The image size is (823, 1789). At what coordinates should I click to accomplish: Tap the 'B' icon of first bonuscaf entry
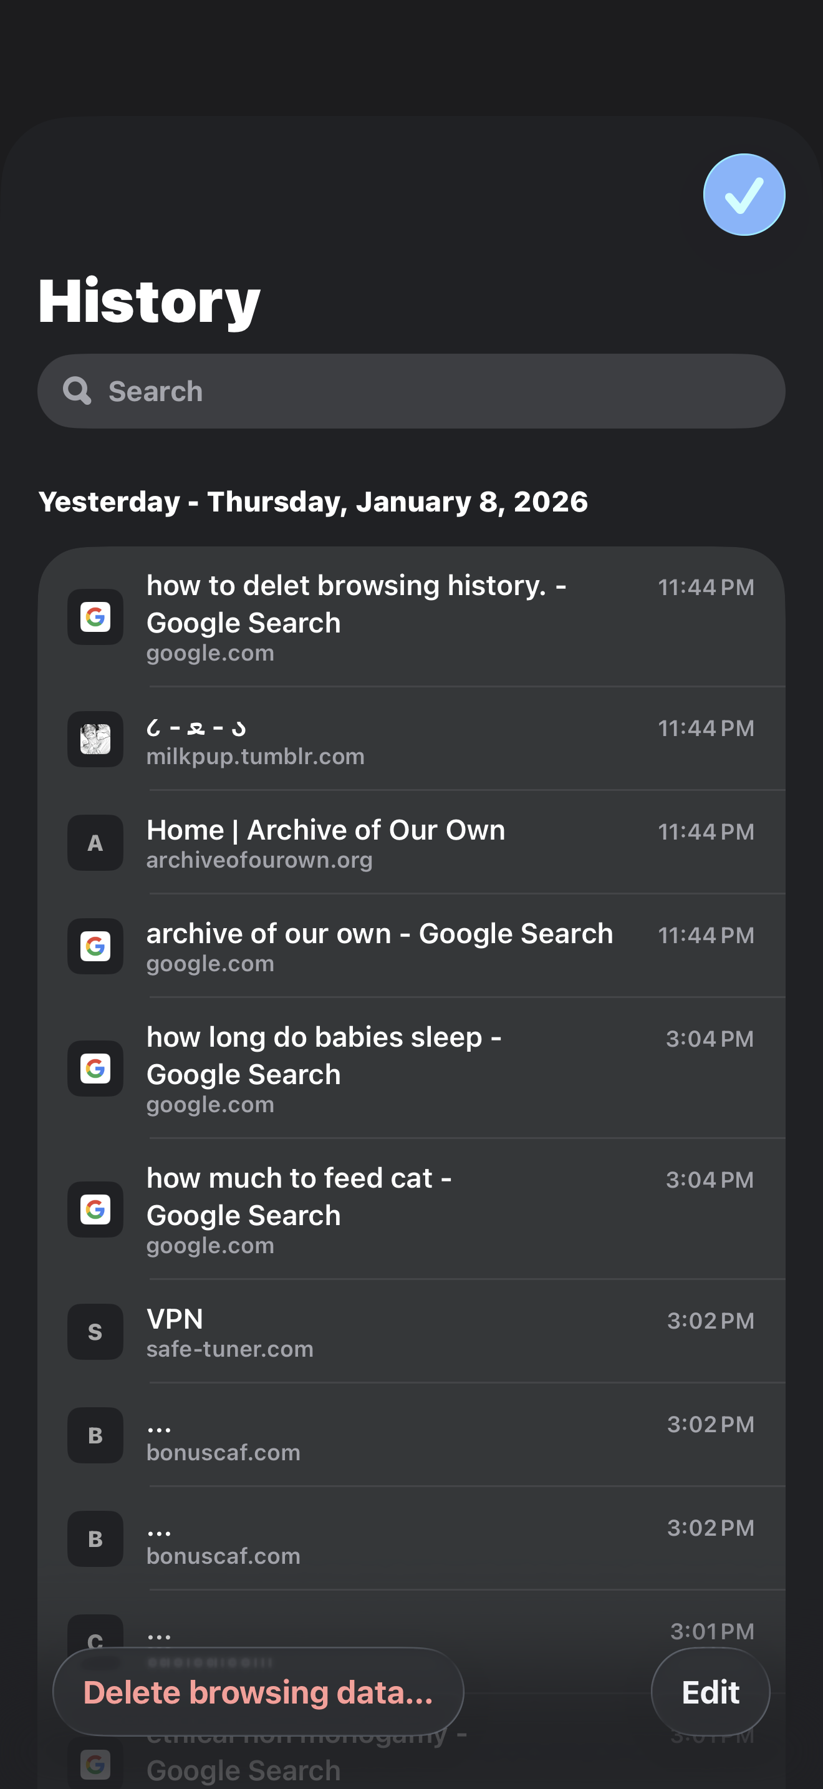[95, 1435]
